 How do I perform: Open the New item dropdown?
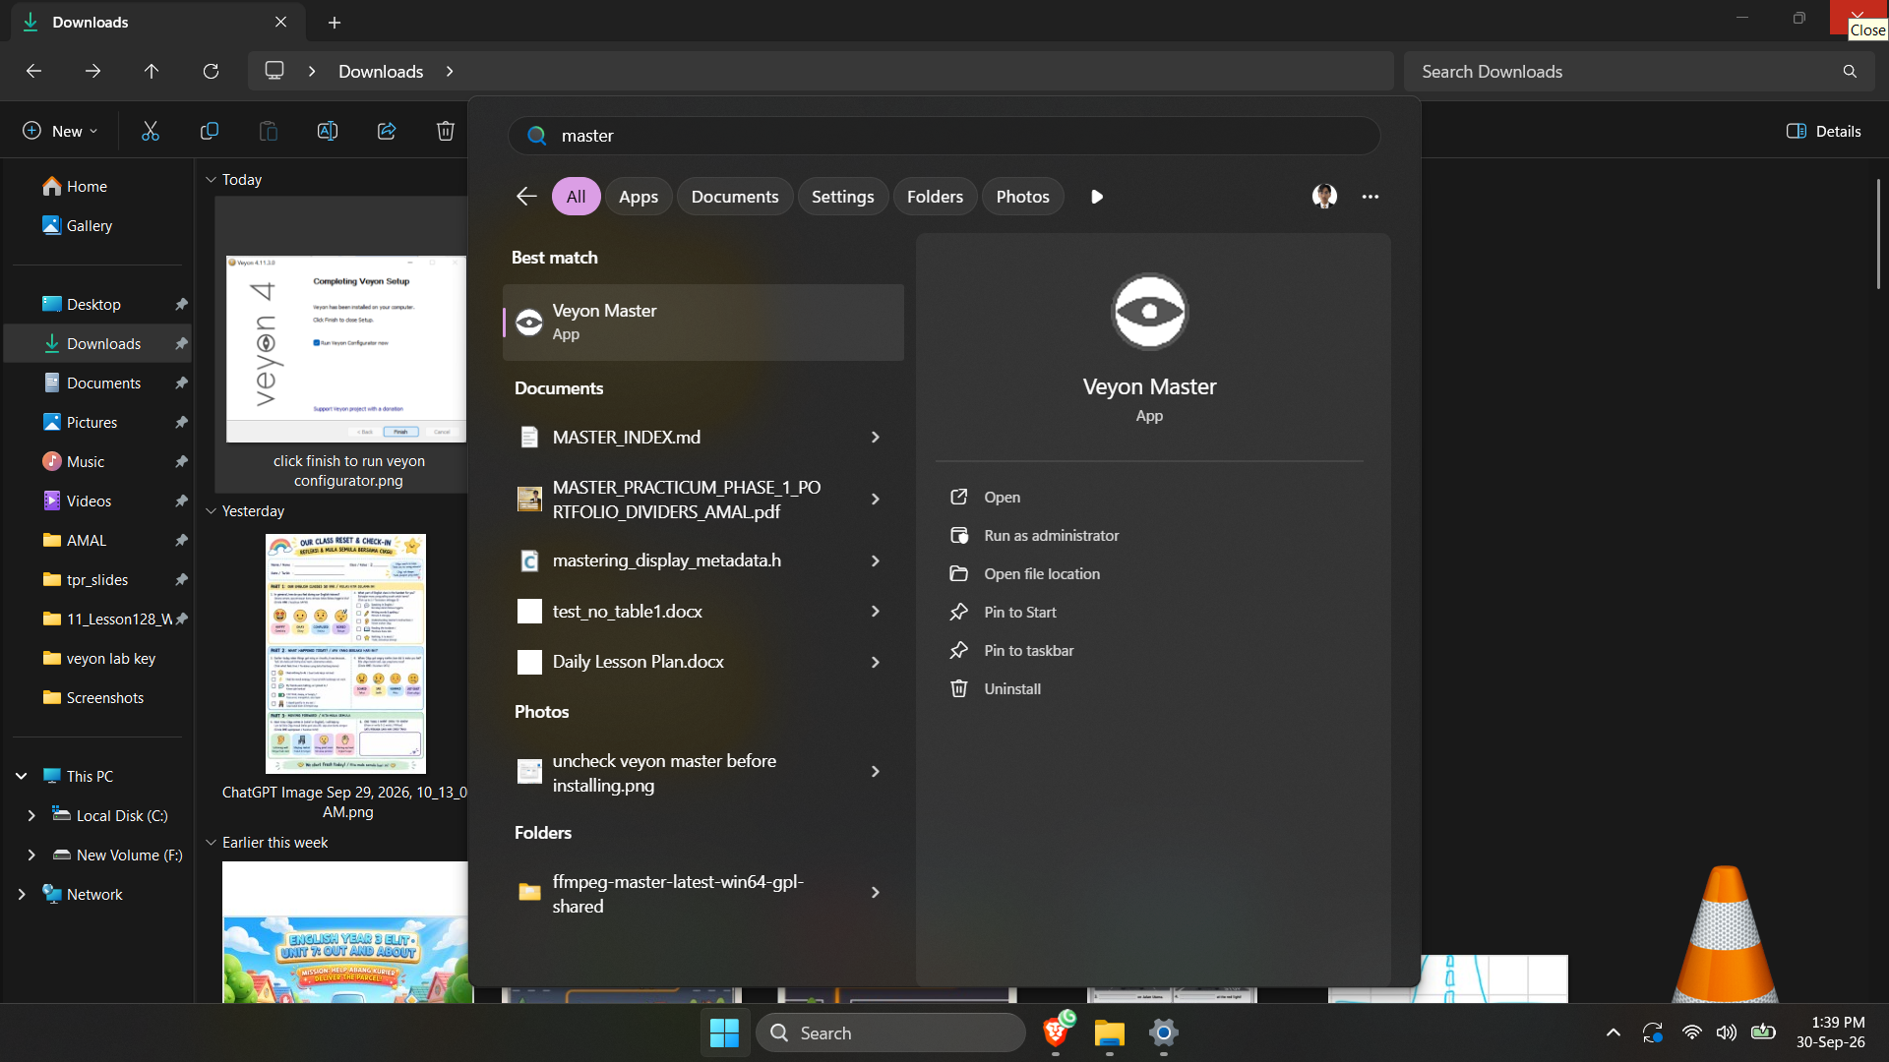pyautogui.click(x=60, y=131)
